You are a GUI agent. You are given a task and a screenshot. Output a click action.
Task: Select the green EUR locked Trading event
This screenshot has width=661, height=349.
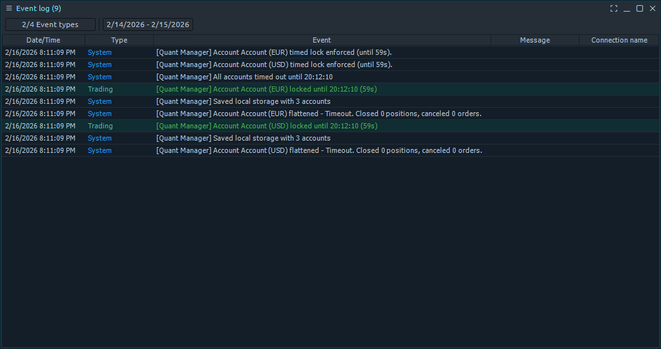tap(267, 89)
